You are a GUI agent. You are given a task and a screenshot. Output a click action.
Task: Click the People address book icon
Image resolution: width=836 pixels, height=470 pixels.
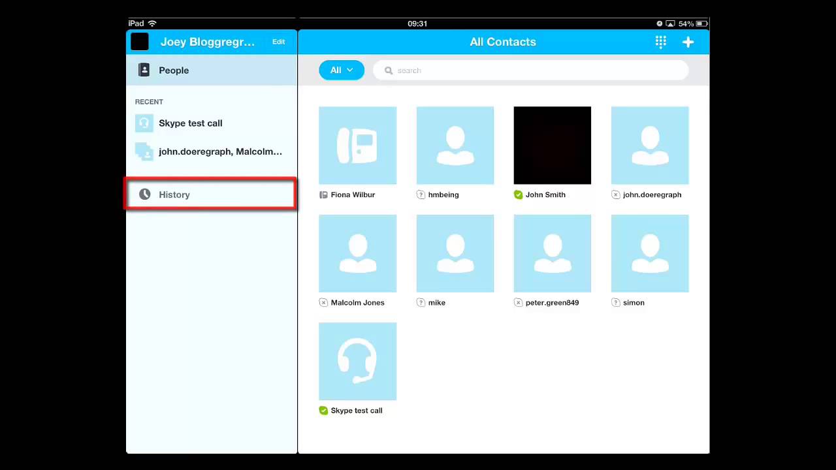coord(144,70)
